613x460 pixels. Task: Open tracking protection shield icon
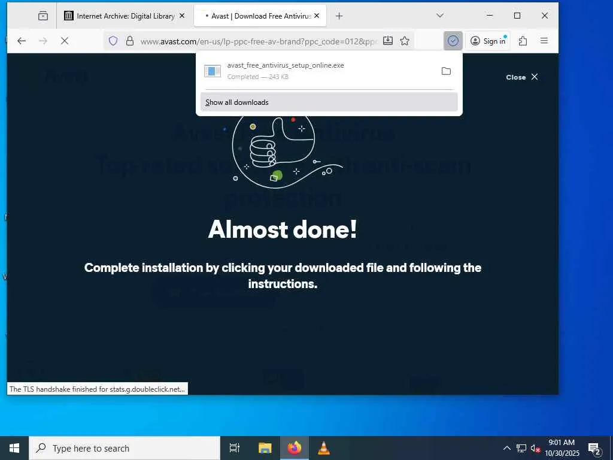[113, 41]
